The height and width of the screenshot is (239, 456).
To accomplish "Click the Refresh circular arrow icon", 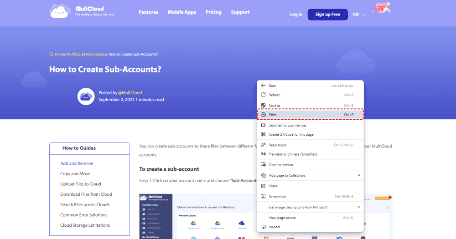I will [263, 95].
